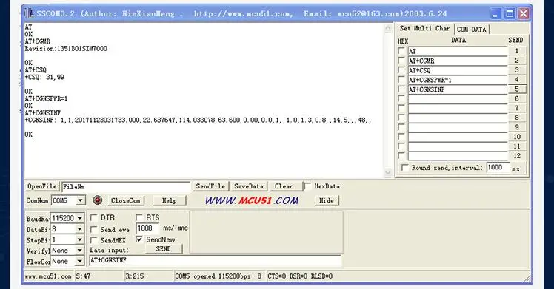This screenshot has height=289, width=554.
Task: Click the AT+CGMR data field in multi-char list
Action: point(458,61)
